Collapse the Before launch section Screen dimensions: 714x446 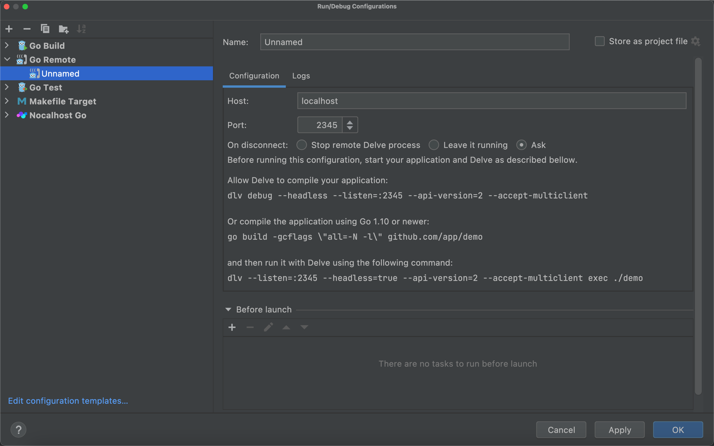(228, 309)
